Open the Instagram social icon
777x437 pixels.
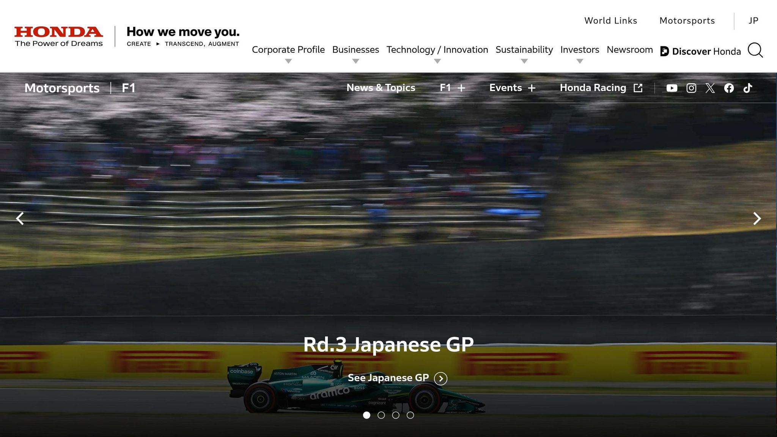pyautogui.click(x=691, y=88)
